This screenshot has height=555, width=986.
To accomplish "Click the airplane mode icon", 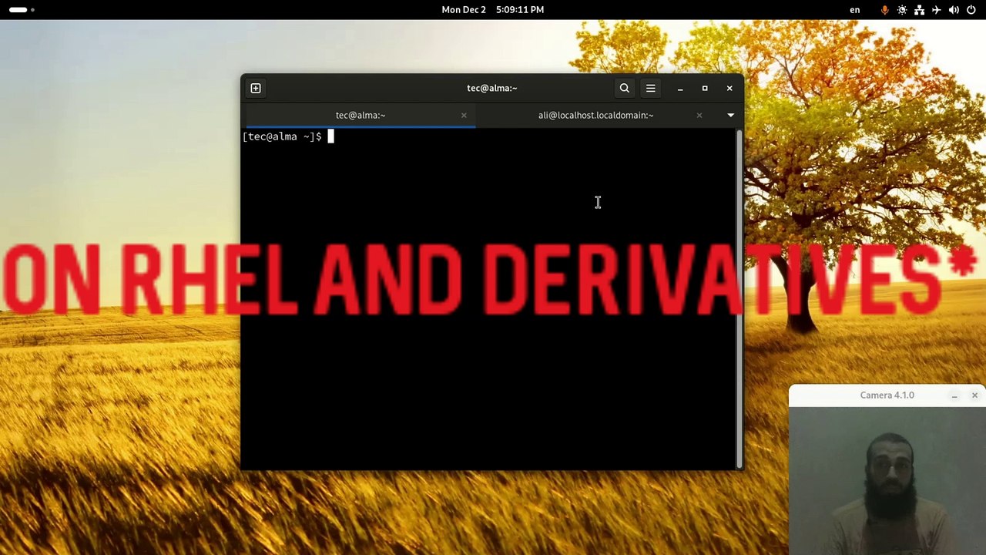I will (x=936, y=9).
